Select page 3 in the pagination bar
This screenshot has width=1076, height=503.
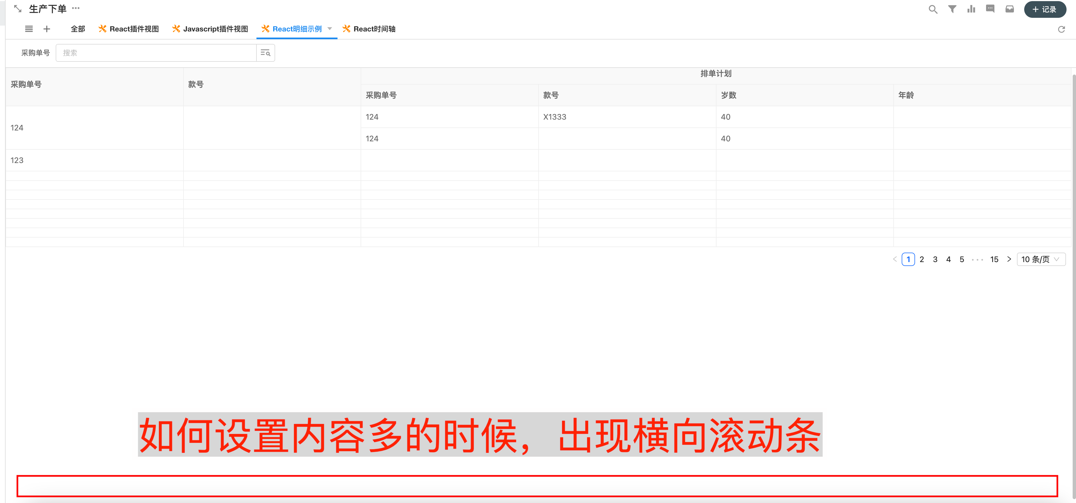(x=935, y=259)
